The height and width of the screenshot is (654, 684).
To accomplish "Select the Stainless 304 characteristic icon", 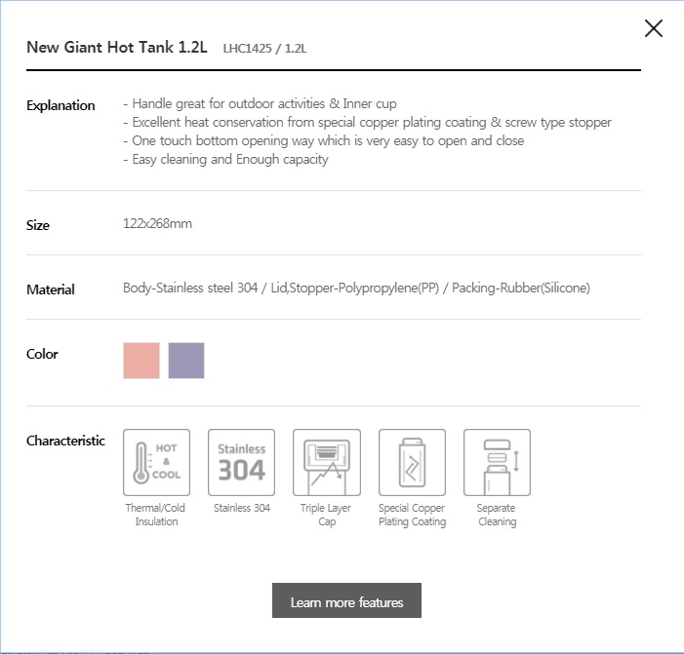I will 242,462.
